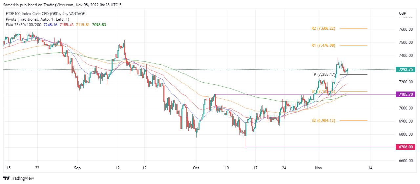Click the FTSE100 Index Cash CFD chart title
This screenshot has width=420, height=184.
point(45,13)
